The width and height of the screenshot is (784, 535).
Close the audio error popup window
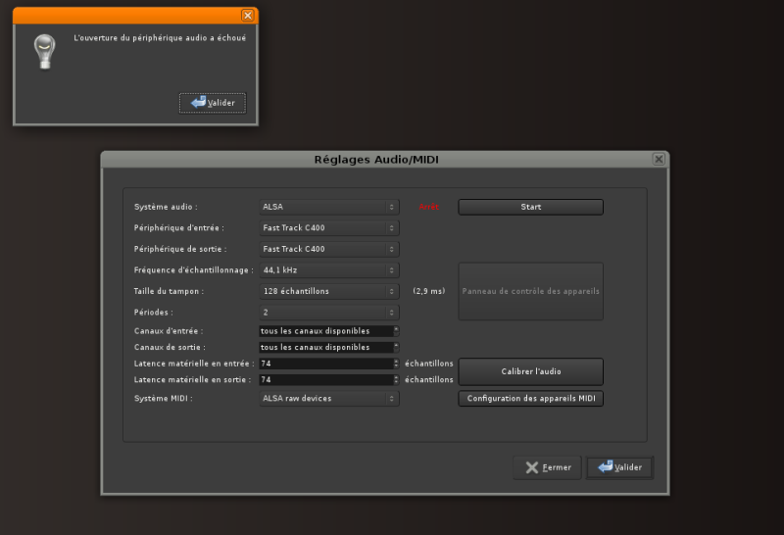pos(247,15)
